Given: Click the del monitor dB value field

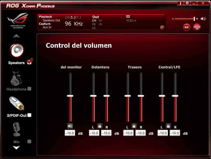Looking at the screenshot, I should (x=70, y=133).
